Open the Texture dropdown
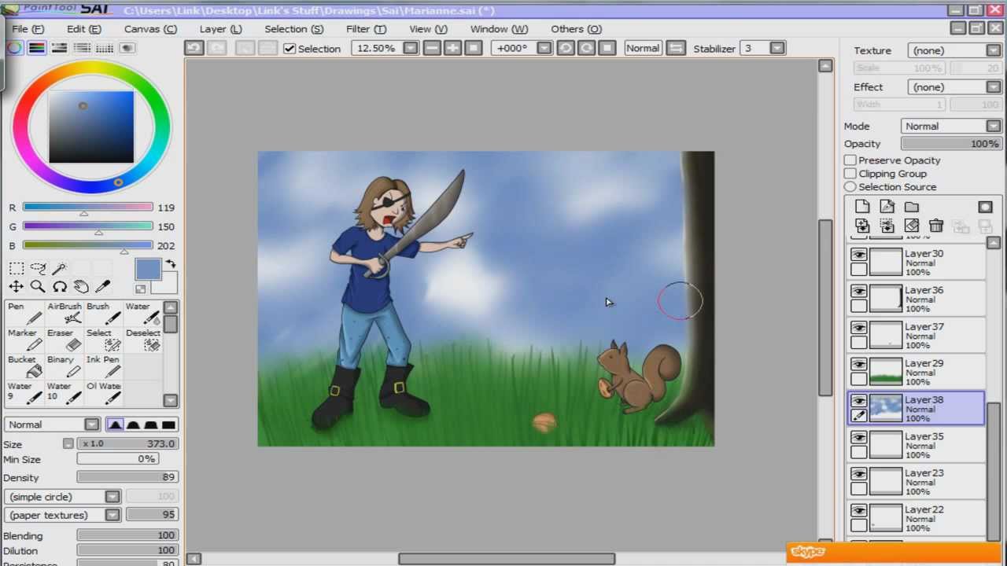 pyautogui.click(x=994, y=50)
